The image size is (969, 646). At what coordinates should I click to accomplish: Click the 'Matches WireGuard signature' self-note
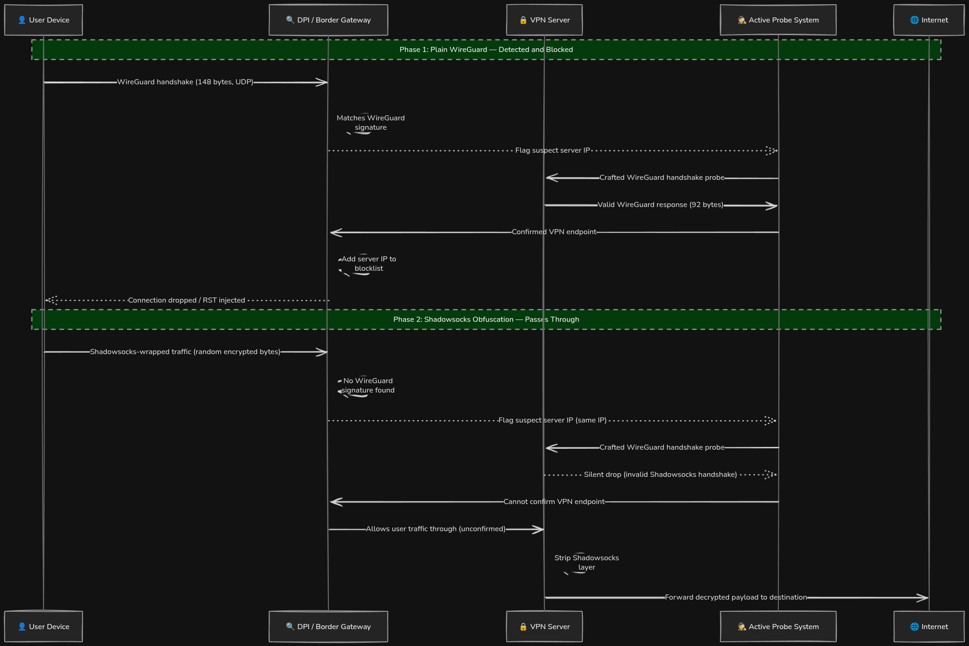(x=371, y=123)
